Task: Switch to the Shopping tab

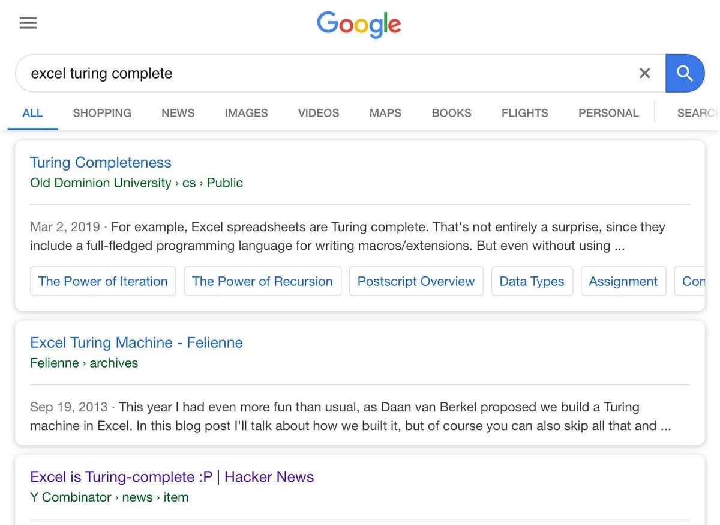Action: pyautogui.click(x=102, y=113)
